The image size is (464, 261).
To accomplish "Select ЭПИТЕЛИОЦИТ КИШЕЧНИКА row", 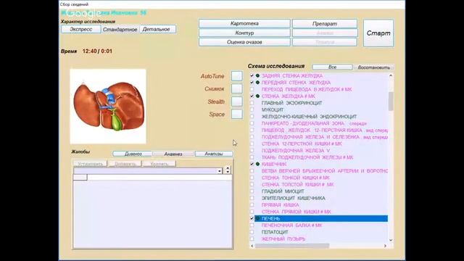I will coord(293,198).
